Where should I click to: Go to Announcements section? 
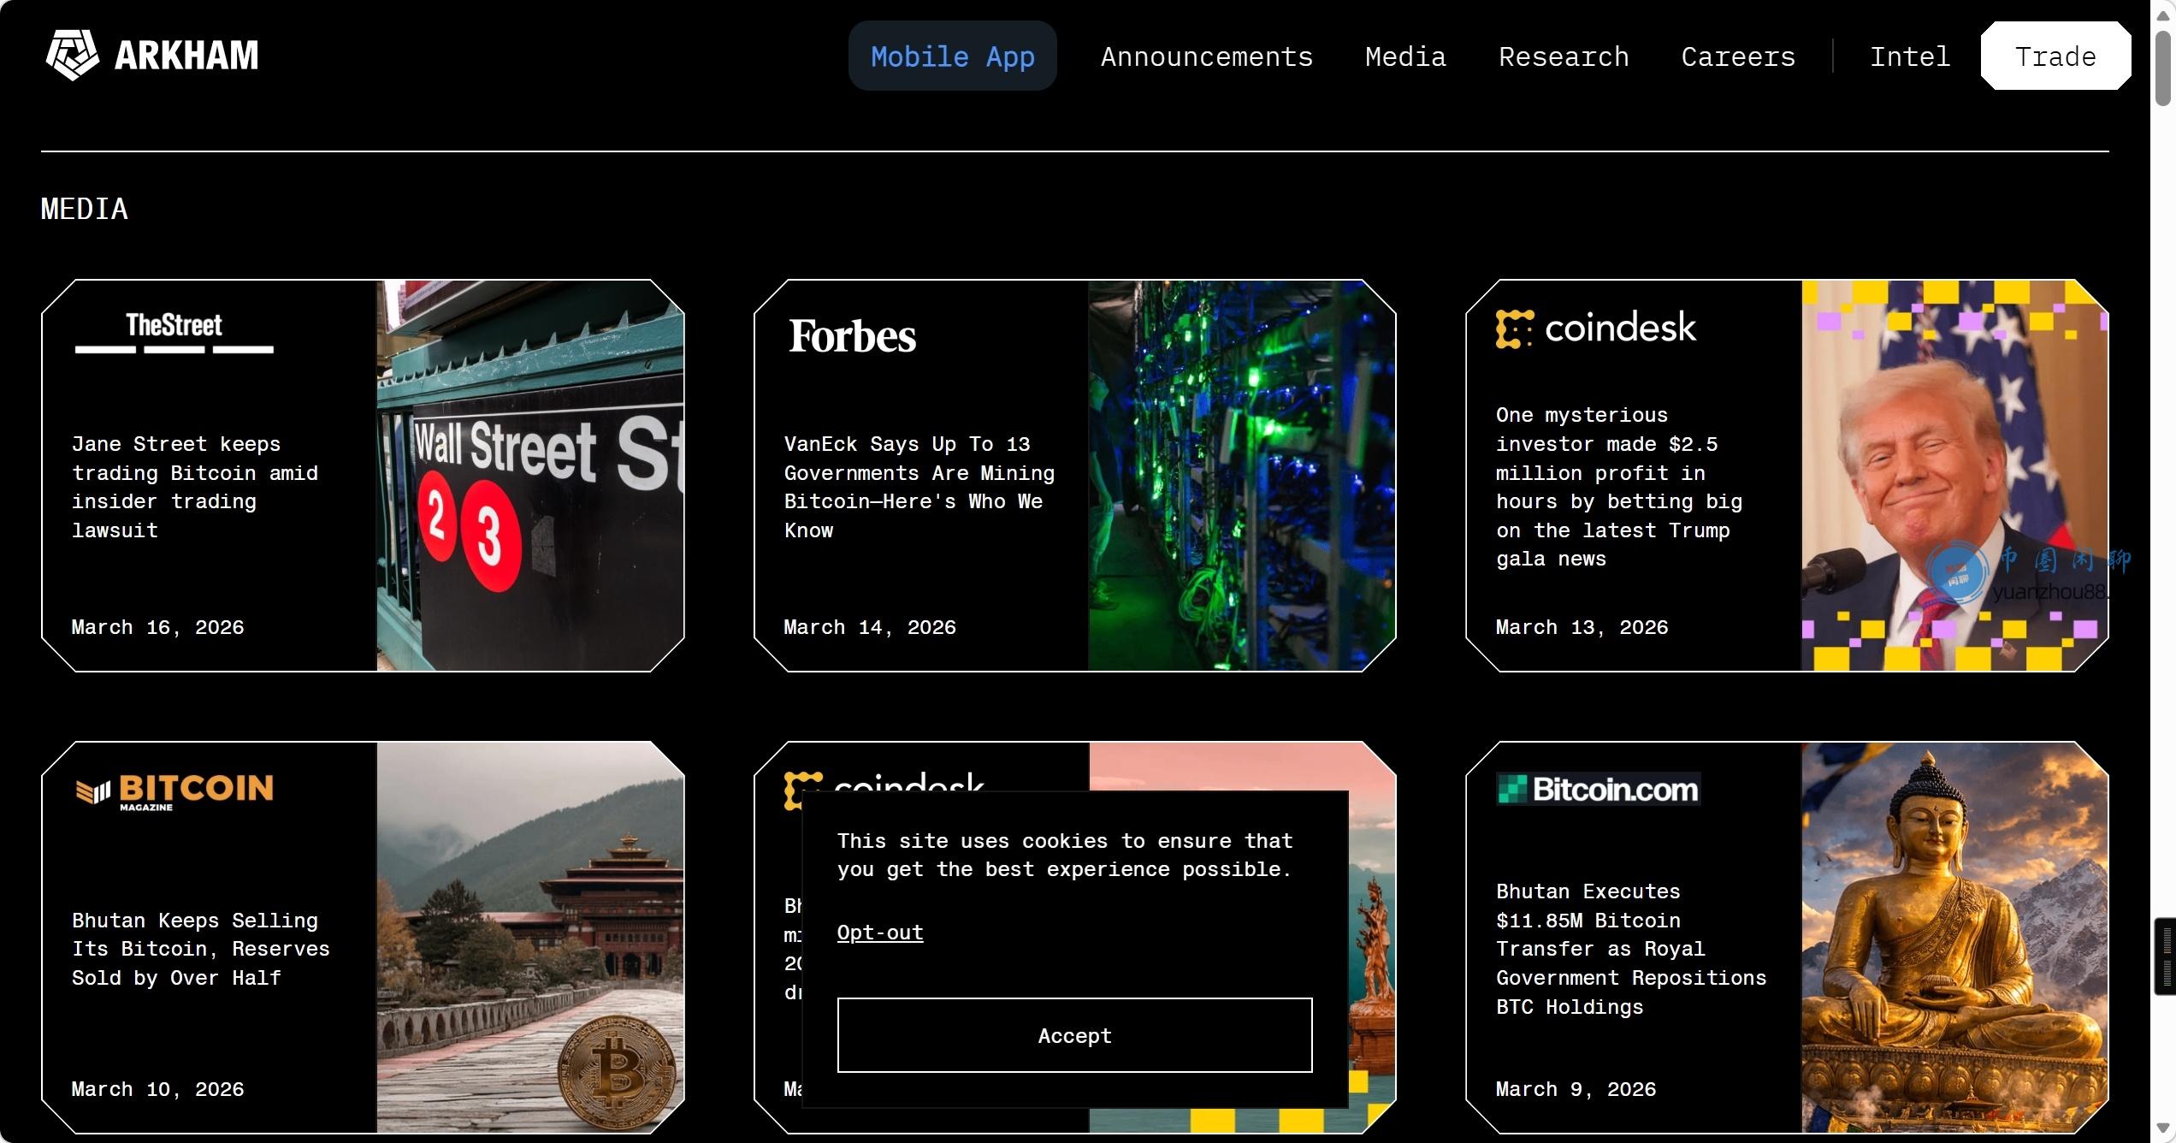1206,56
